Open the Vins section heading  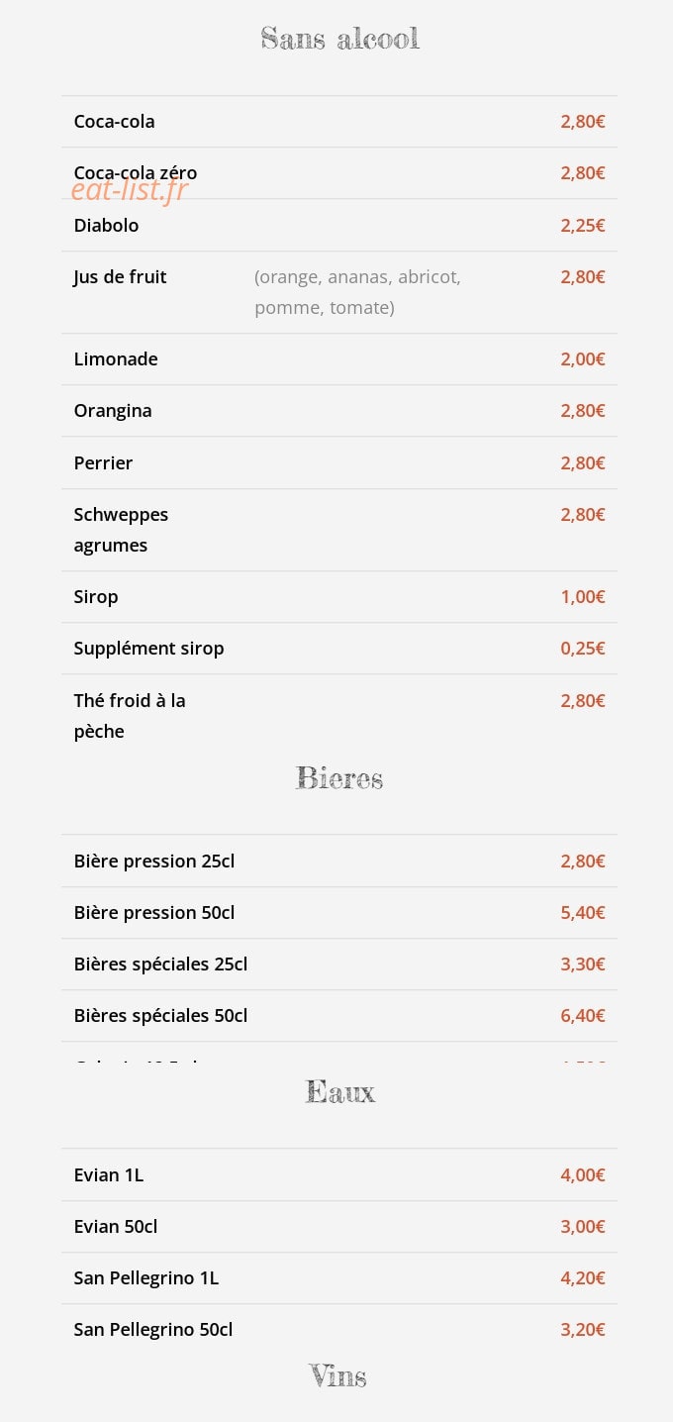pyautogui.click(x=337, y=1376)
